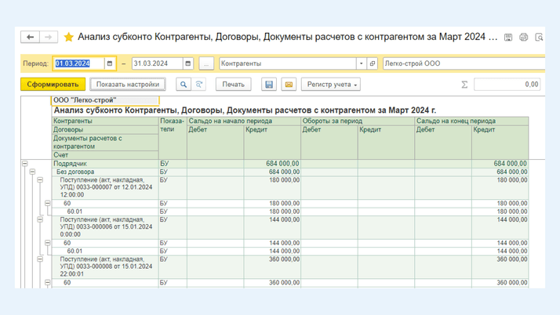Click the 60.01 row with 144 000,00

tap(290, 252)
